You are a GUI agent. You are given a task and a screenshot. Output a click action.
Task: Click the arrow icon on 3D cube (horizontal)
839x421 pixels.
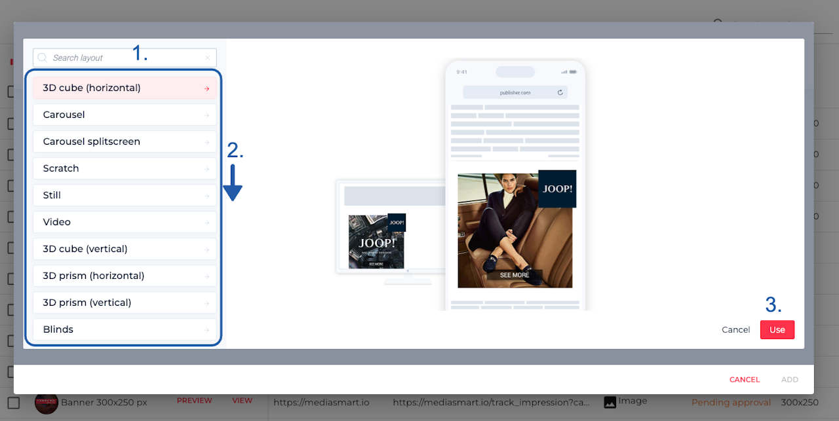(206, 88)
